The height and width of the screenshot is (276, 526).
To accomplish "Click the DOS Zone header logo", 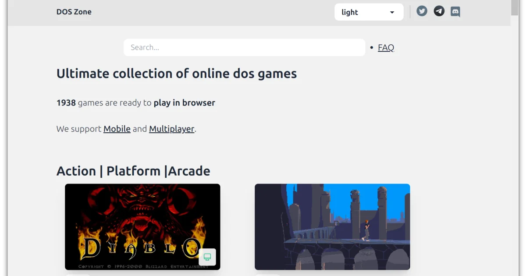I will coord(74,12).
